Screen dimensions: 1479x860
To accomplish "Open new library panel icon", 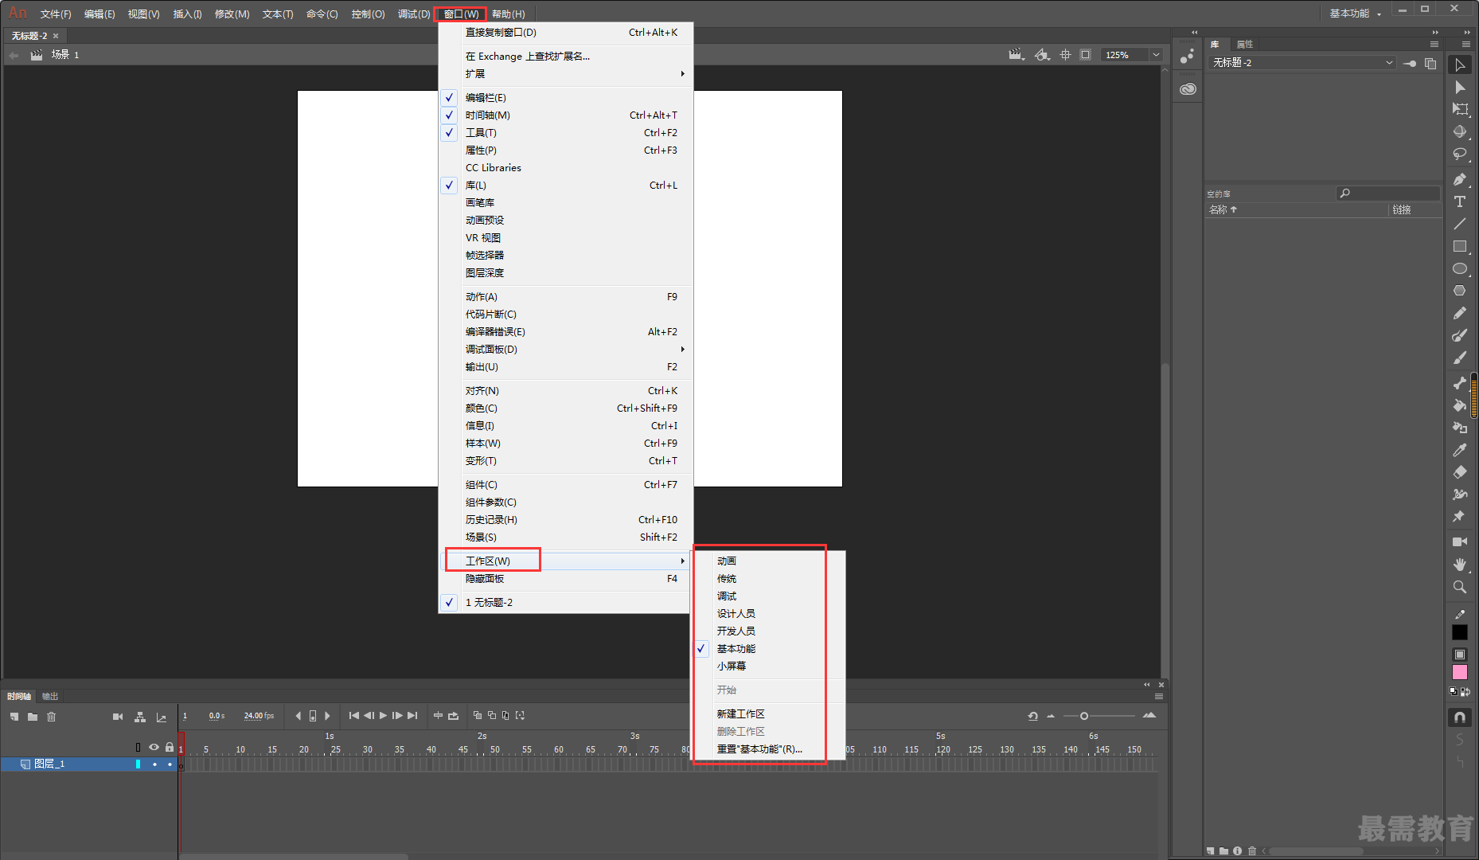I will point(1430,63).
